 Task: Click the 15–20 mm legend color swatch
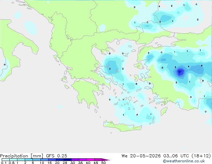point(52,160)
